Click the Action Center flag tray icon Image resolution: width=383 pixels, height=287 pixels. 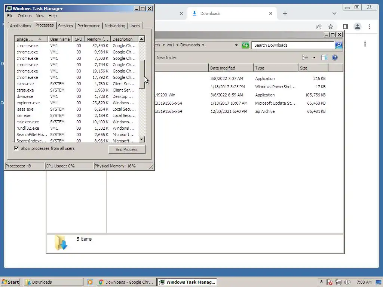tap(329, 282)
